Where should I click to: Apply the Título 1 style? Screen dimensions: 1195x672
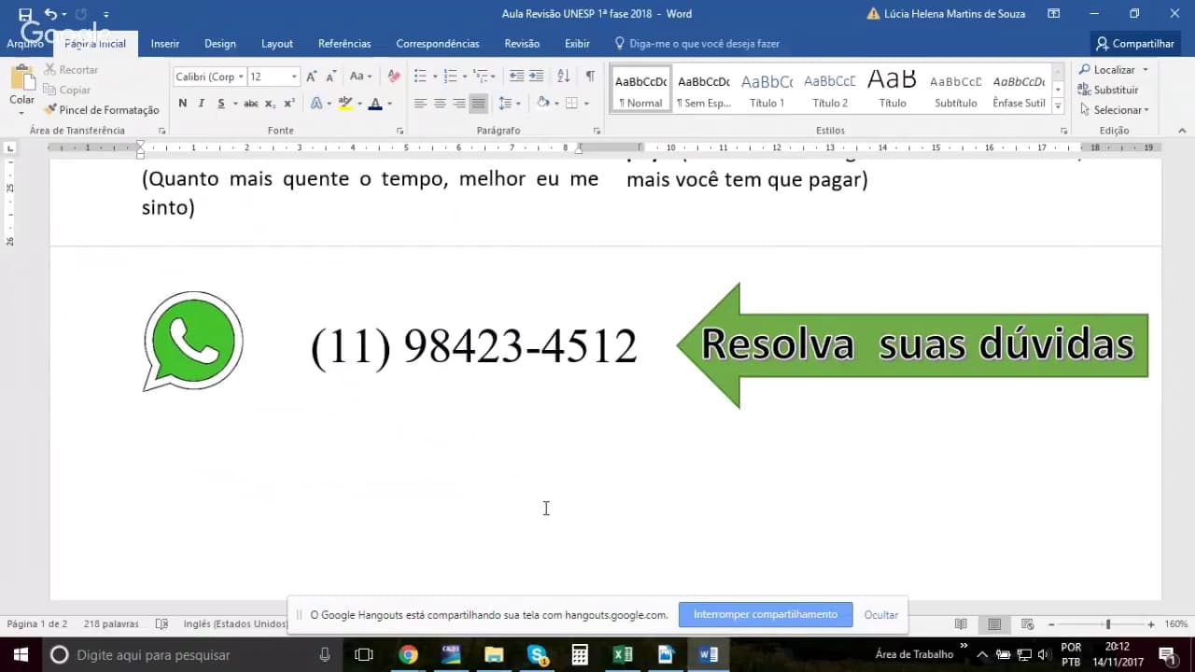pyautogui.click(x=767, y=90)
